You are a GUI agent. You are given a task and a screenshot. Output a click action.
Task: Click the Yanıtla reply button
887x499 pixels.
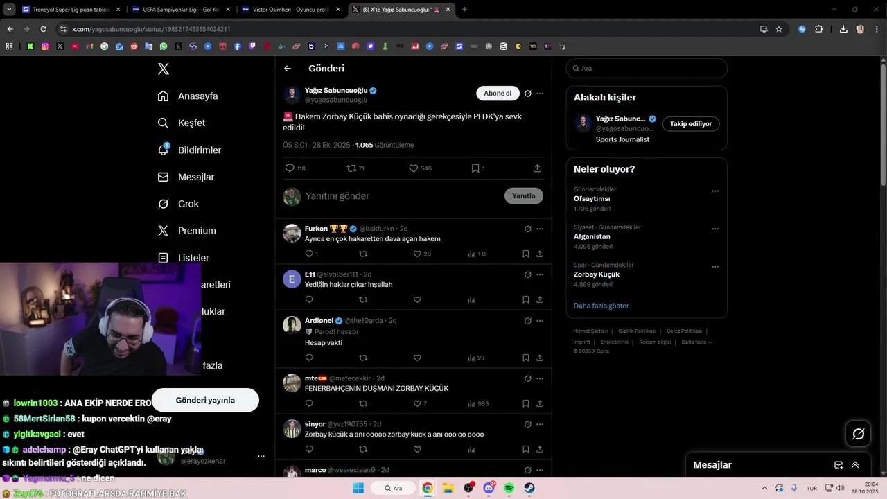coord(524,196)
